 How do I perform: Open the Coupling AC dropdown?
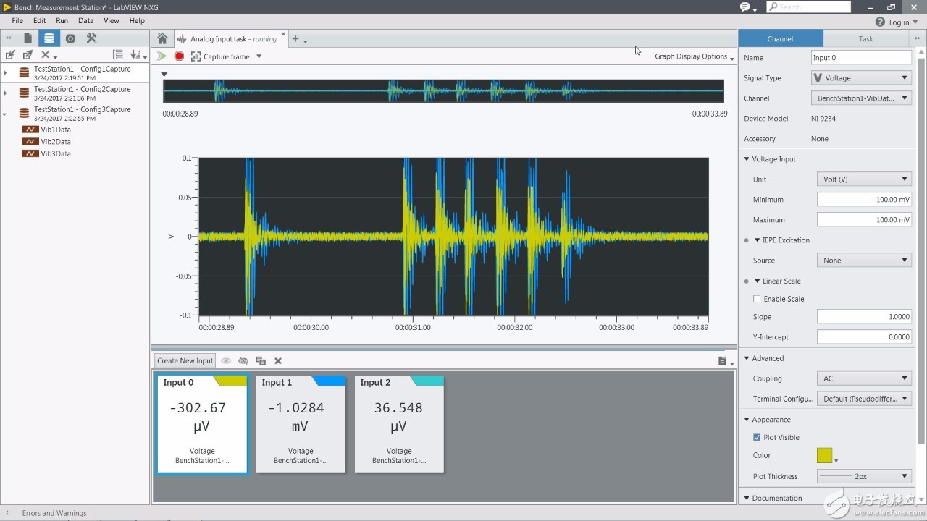point(863,378)
